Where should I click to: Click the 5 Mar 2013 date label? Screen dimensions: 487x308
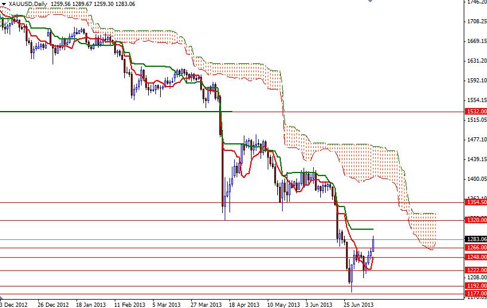click(167, 304)
